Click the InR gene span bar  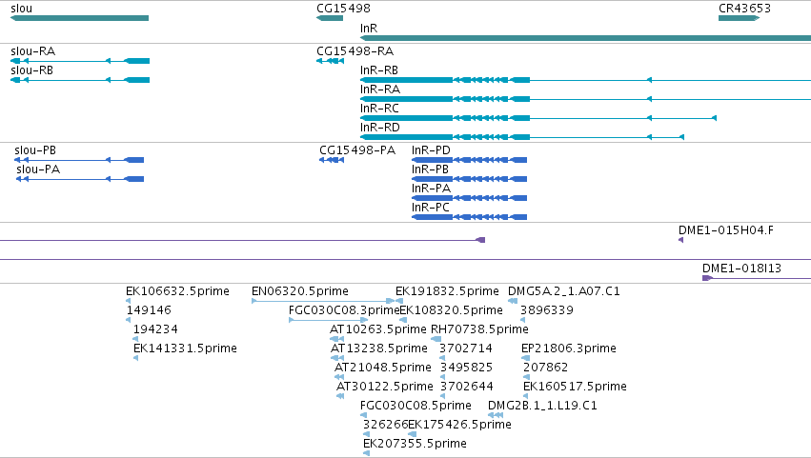tap(585, 38)
